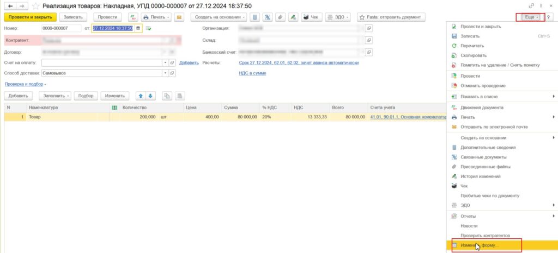The width and height of the screenshot is (558, 253).
Task: Click the Номер field 0000-000007
Action: pos(61,28)
